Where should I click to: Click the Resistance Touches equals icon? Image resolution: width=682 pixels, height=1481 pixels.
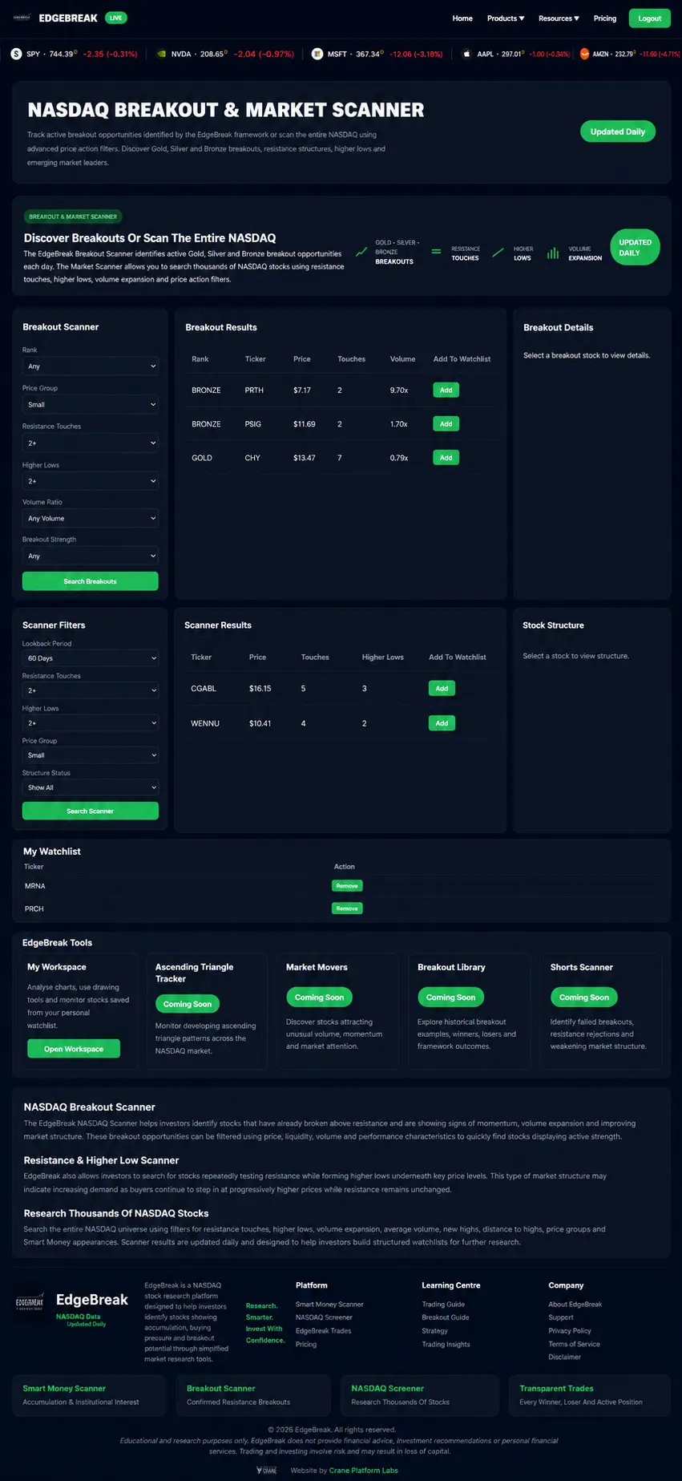(436, 252)
